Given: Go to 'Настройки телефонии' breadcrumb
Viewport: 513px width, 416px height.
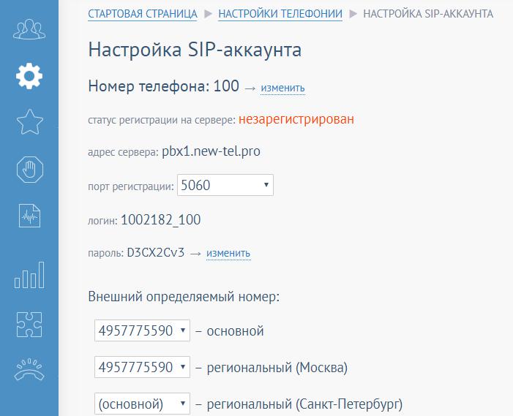Looking at the screenshot, I should (280, 14).
